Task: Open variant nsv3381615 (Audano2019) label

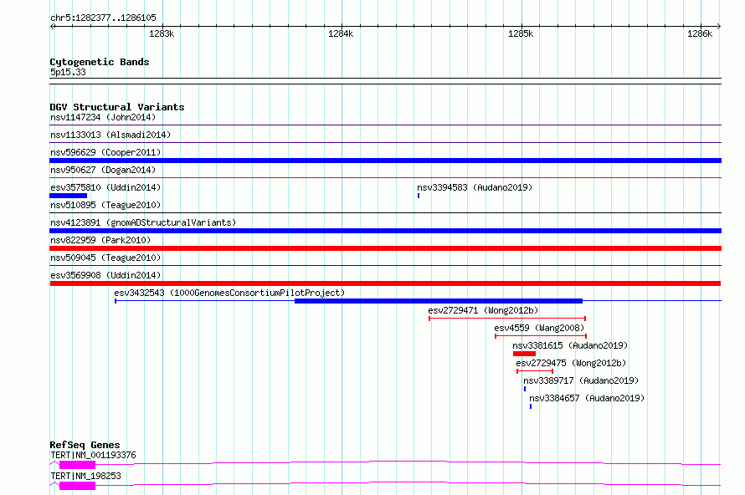Action: point(570,345)
